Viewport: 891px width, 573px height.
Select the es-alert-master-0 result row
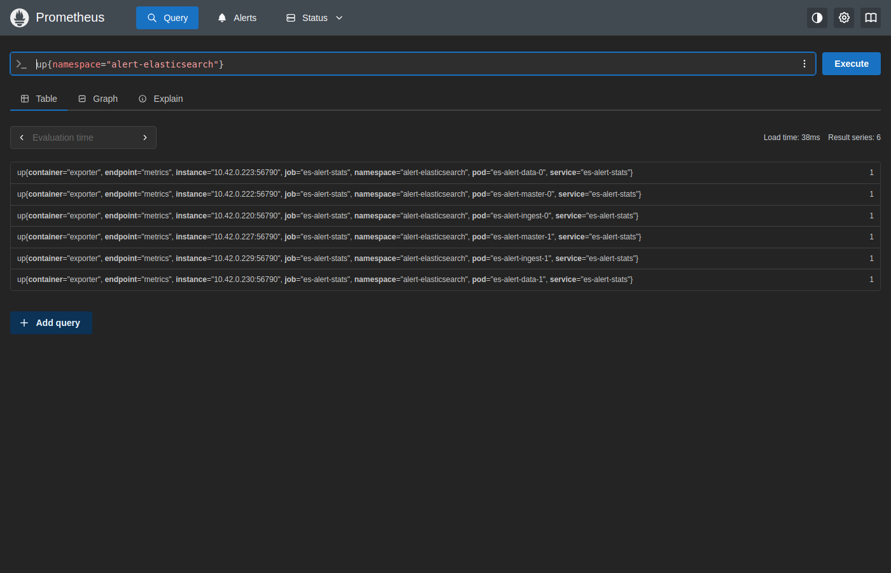(x=445, y=194)
